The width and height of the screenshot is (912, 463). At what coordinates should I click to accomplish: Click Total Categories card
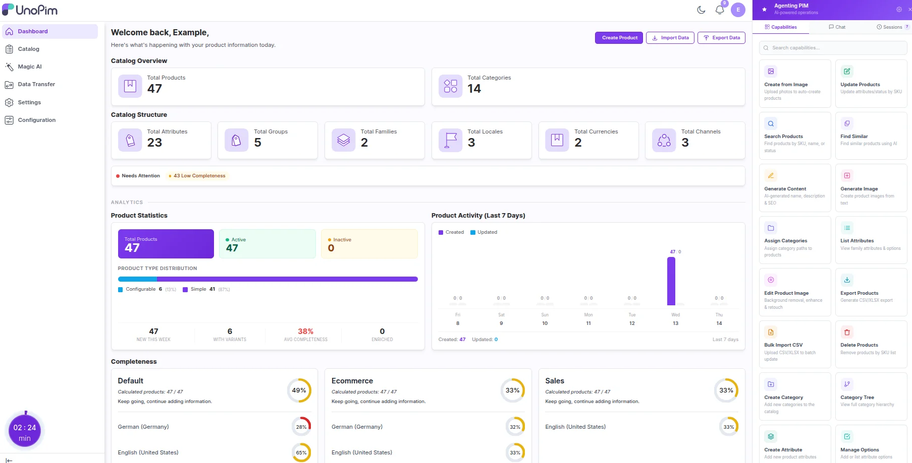[588, 87]
